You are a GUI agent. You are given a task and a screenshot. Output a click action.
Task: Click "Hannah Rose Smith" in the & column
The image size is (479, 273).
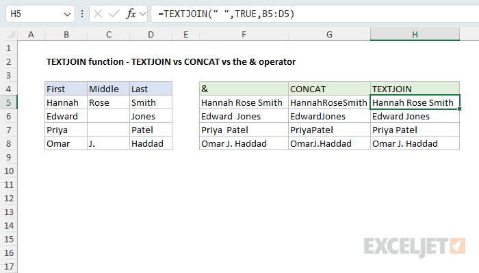[x=244, y=102]
